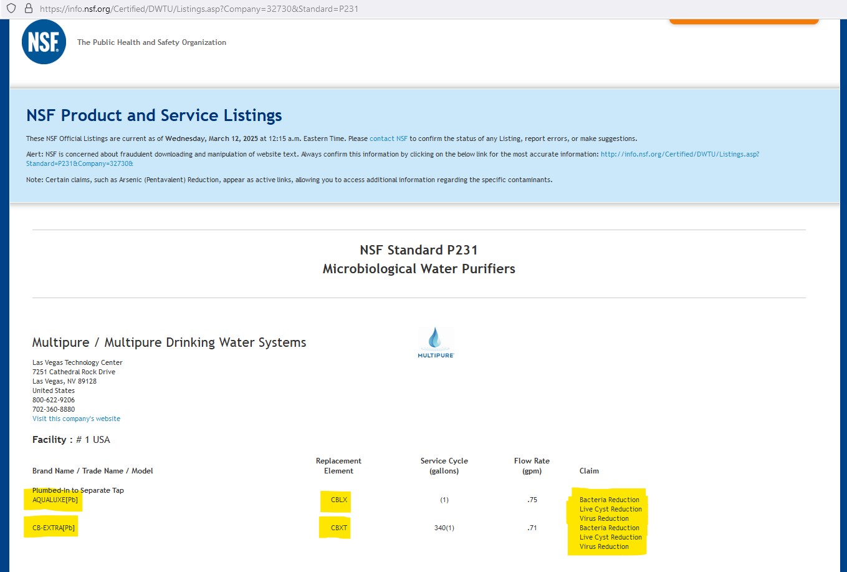Click the 340(1) service cycle value

pos(444,528)
